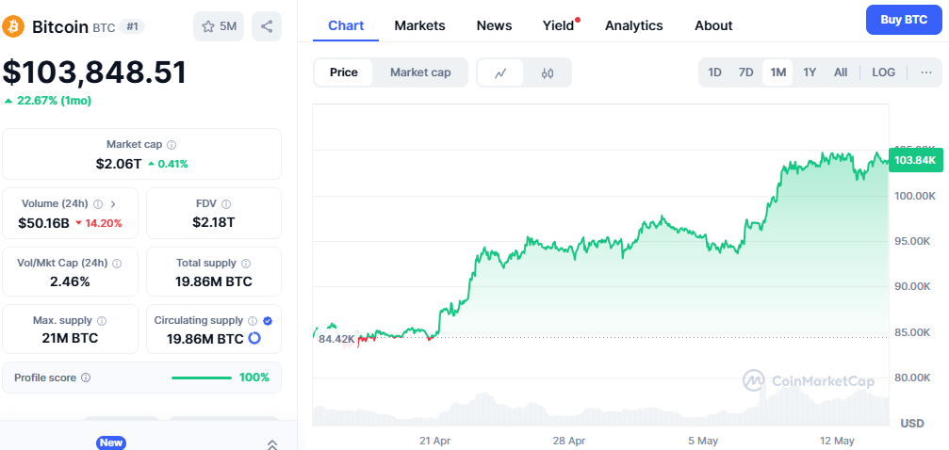The image size is (949, 450).
Task: Click the 28 Apr date label on chart axis
Action: click(x=569, y=441)
